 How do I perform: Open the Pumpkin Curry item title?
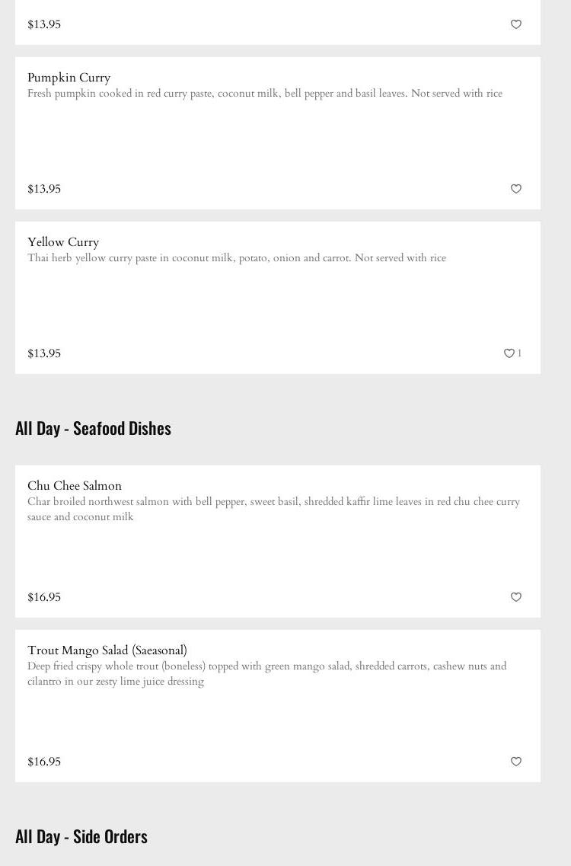click(x=69, y=78)
